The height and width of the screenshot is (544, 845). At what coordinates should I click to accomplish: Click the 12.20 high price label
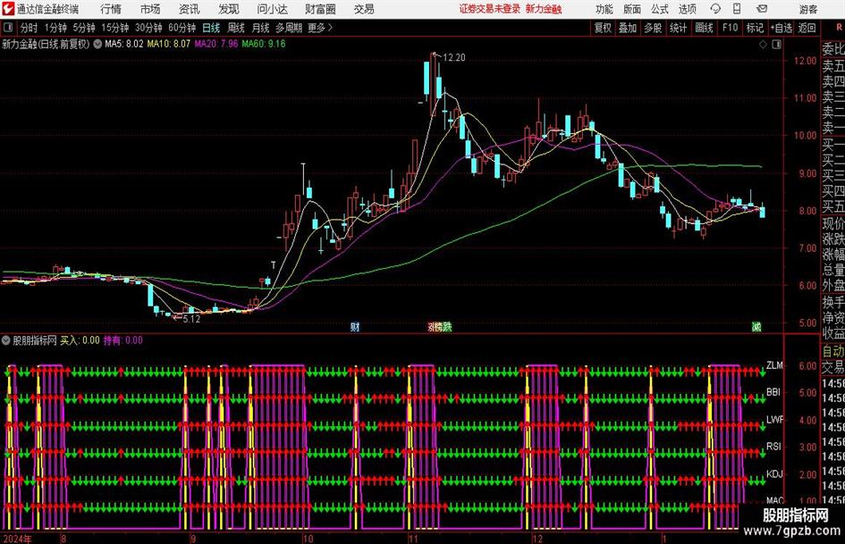pos(454,58)
